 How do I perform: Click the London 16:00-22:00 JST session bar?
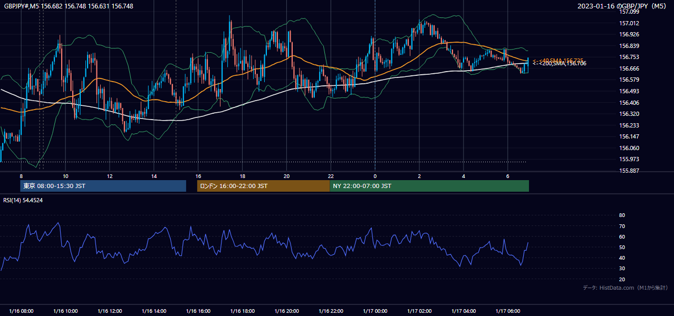263,186
